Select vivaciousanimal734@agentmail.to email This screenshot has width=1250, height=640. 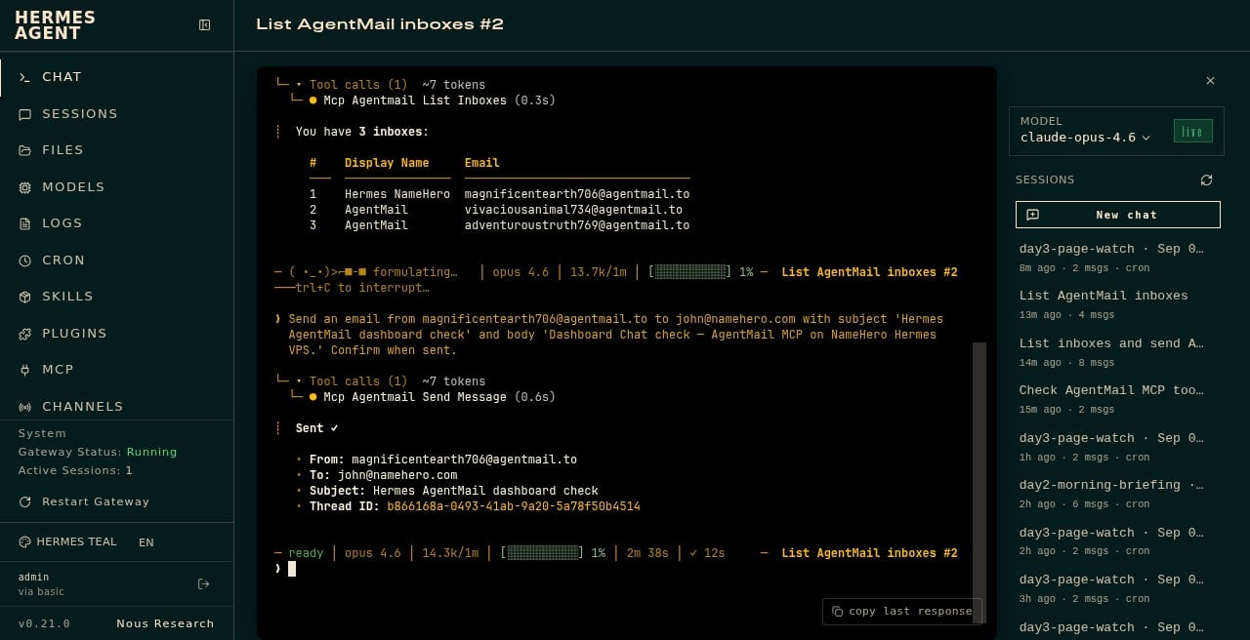(x=573, y=210)
